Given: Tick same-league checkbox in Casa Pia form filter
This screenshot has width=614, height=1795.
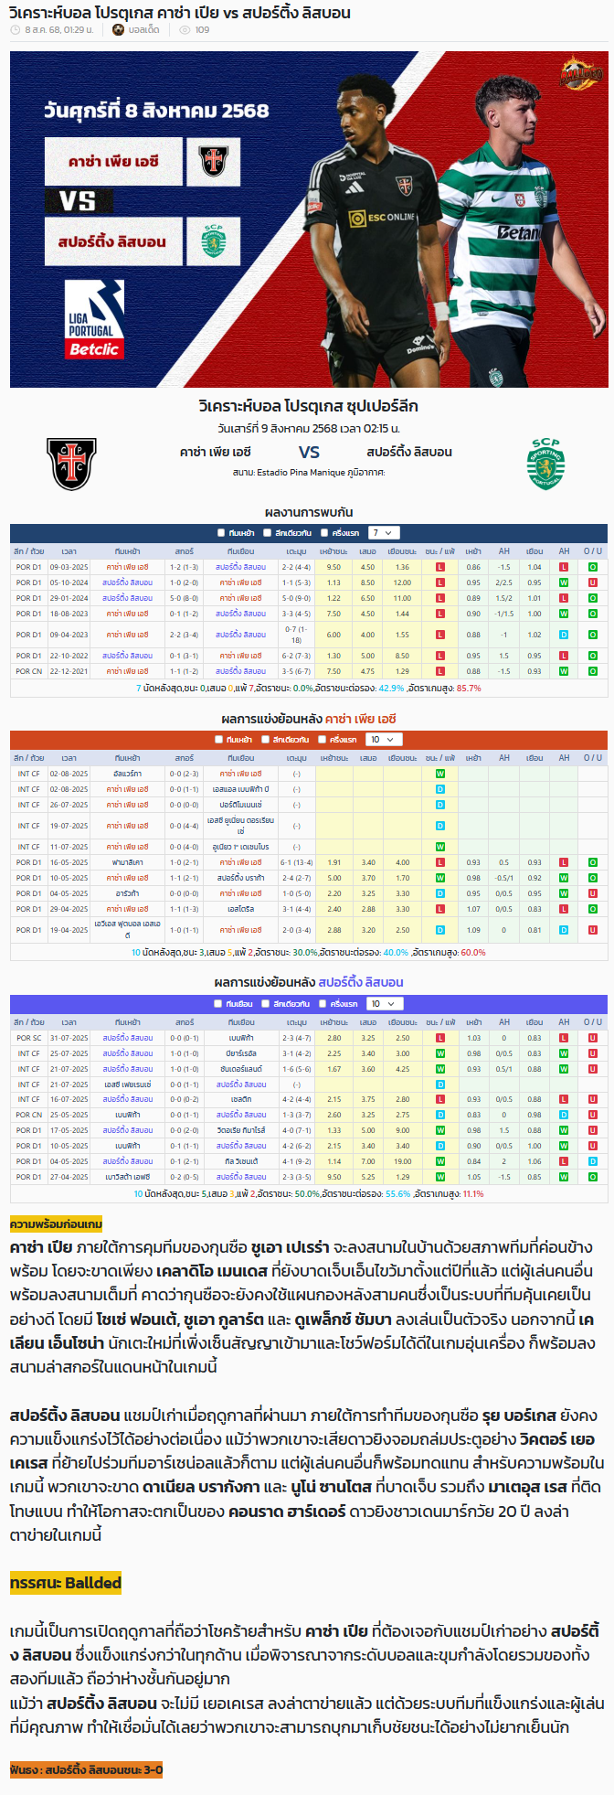Looking at the screenshot, I should click(264, 740).
